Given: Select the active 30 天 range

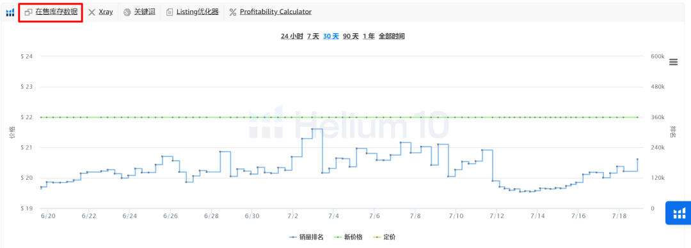Looking at the screenshot, I should [331, 36].
